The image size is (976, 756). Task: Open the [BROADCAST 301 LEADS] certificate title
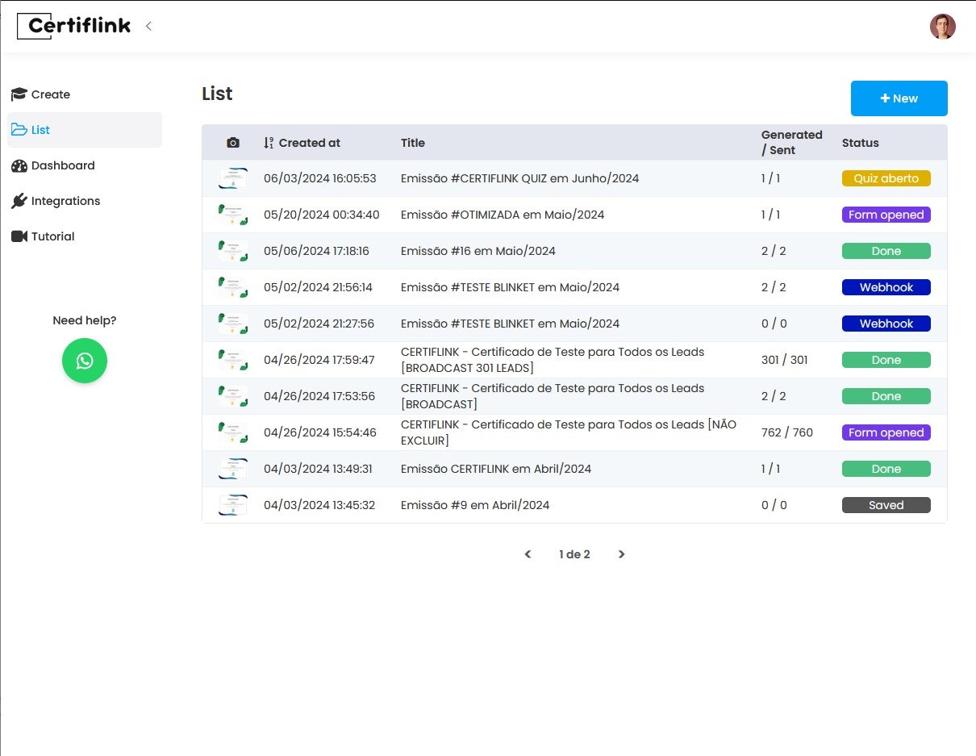click(553, 360)
